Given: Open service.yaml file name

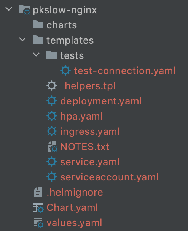Looking at the screenshot, I should click(90, 162).
